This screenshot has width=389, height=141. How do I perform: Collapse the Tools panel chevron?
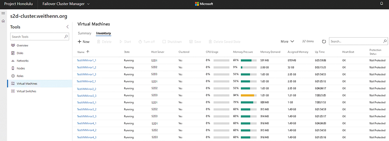point(67,27)
